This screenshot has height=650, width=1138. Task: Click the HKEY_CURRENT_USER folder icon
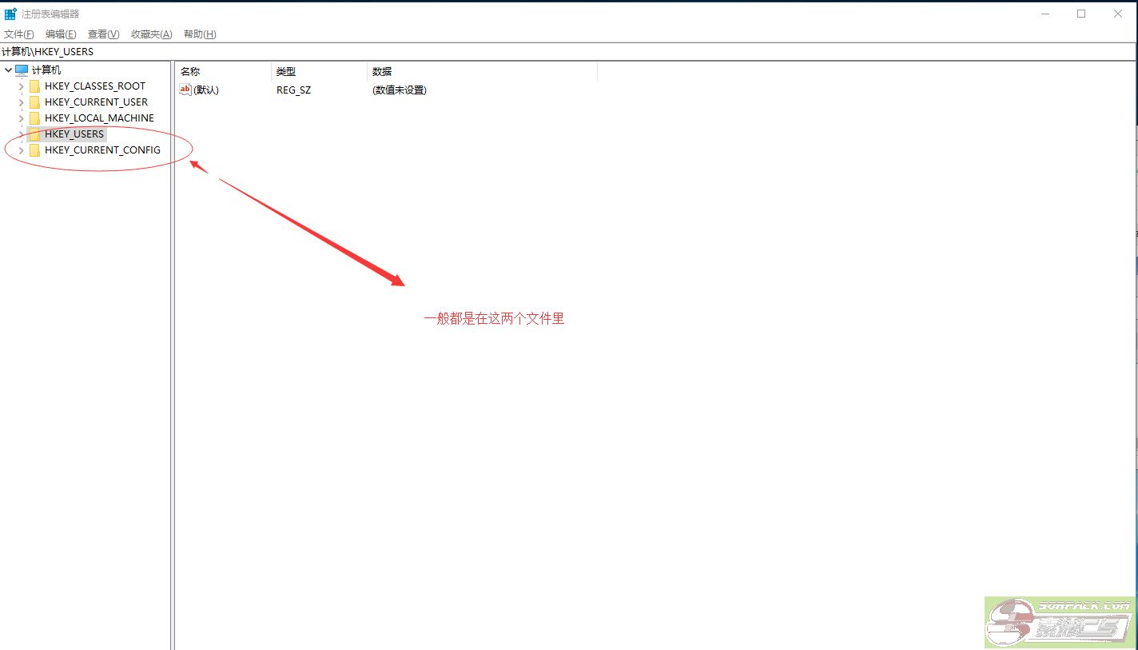34,102
